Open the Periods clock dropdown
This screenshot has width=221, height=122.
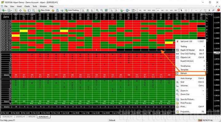128,10
